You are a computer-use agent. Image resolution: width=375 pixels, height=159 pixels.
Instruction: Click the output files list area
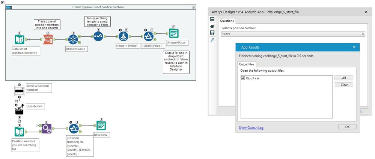pos(286,97)
